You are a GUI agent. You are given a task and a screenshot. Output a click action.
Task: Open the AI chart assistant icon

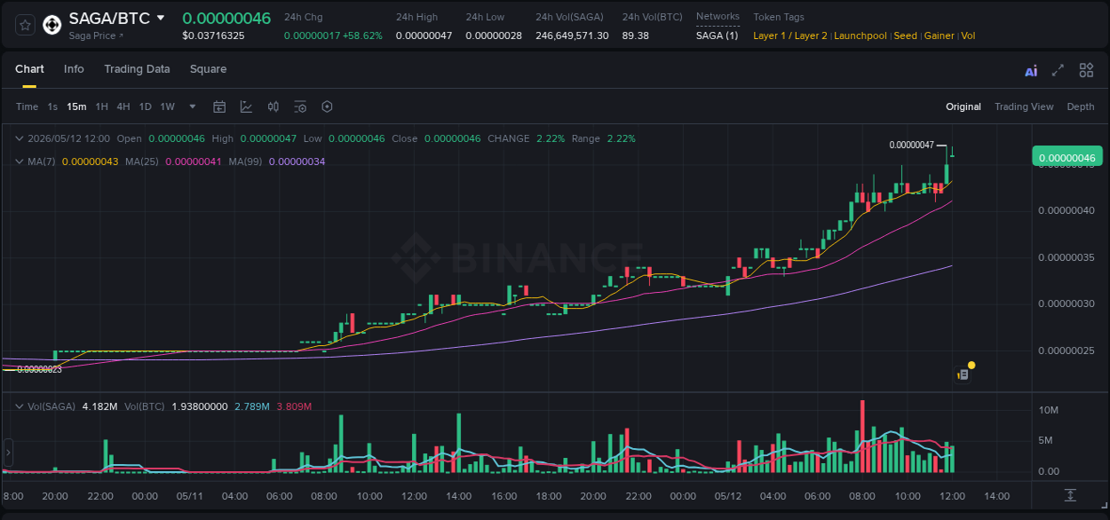point(1031,71)
